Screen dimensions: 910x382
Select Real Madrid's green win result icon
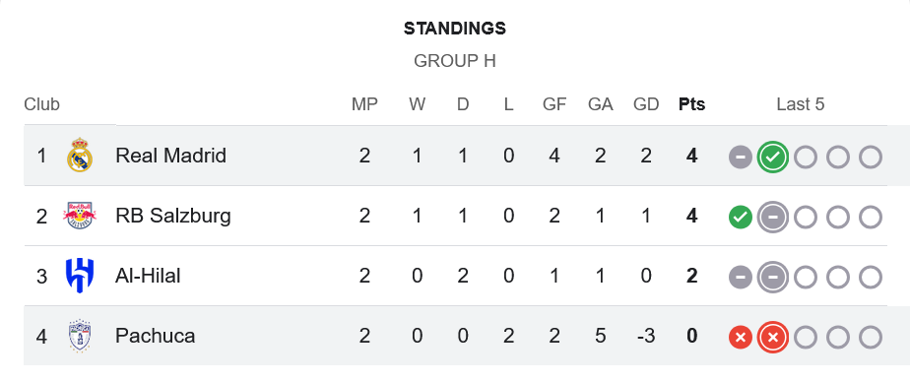[x=772, y=157]
